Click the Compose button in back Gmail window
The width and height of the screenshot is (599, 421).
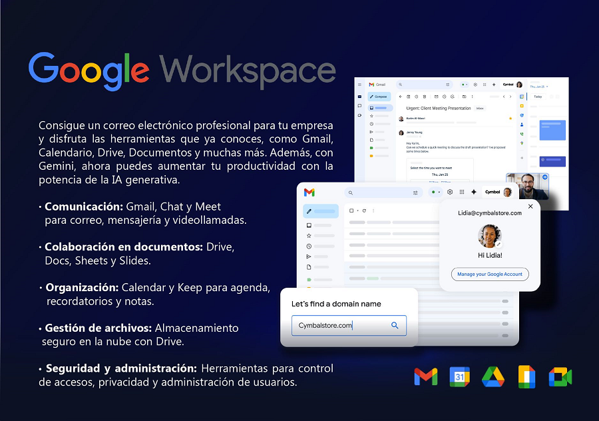(x=379, y=97)
